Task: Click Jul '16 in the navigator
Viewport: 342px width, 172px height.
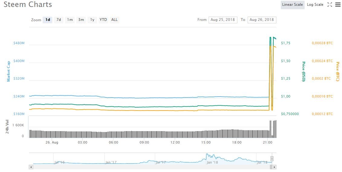Action: [x=60, y=162]
